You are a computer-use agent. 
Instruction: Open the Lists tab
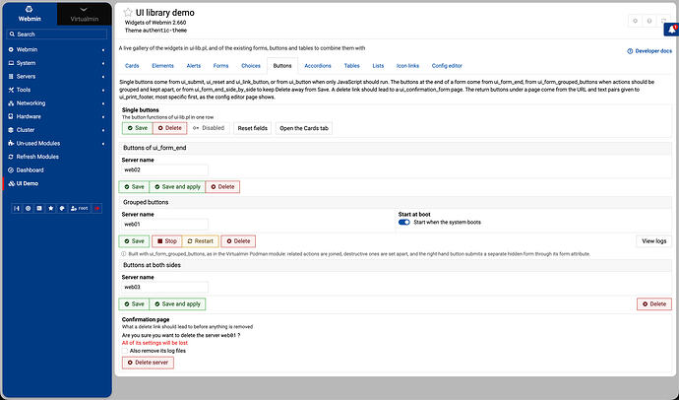(x=378, y=66)
